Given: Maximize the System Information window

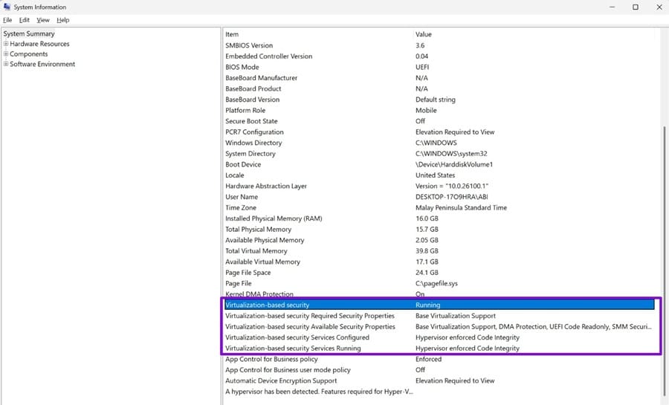Looking at the screenshot, I should [636, 7].
